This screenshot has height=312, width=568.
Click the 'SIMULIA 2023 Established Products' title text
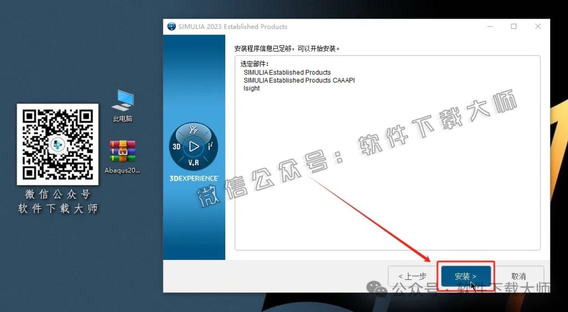click(x=232, y=27)
